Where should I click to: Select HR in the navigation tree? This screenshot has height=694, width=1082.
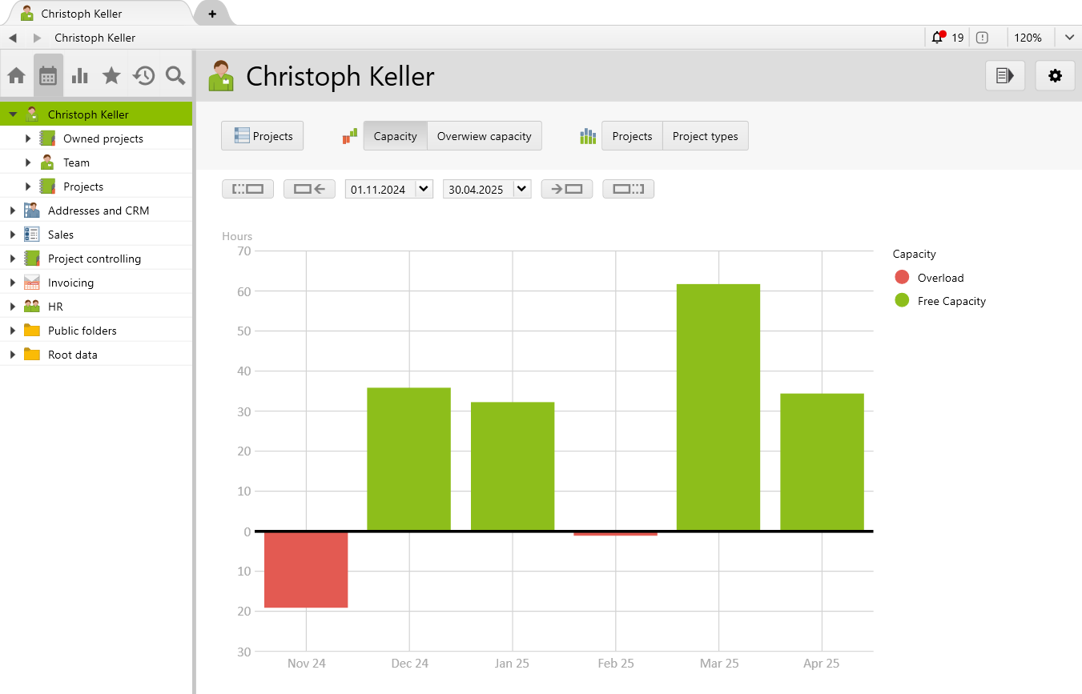55,307
